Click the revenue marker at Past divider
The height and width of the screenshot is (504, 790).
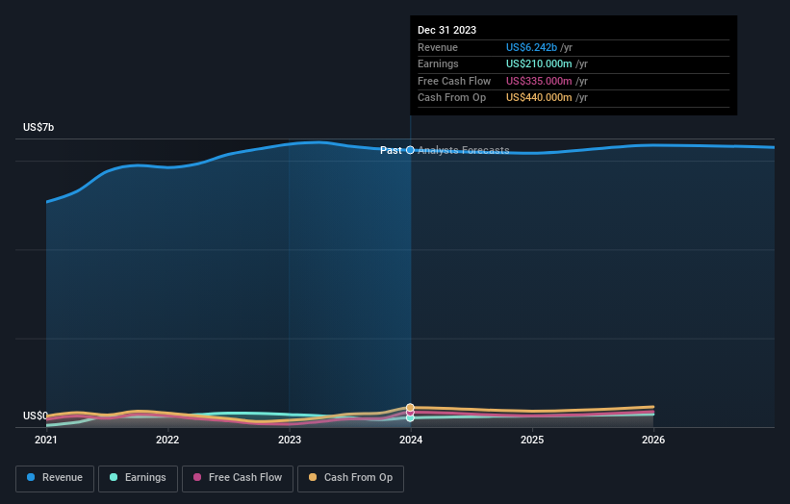(x=410, y=150)
